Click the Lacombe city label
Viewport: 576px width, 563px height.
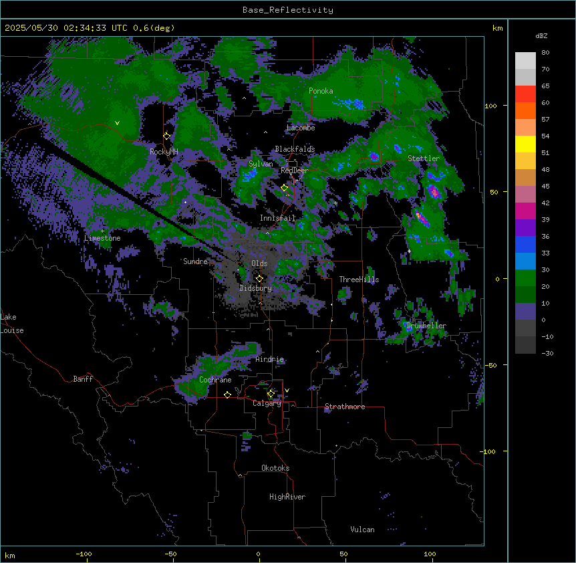click(x=301, y=128)
